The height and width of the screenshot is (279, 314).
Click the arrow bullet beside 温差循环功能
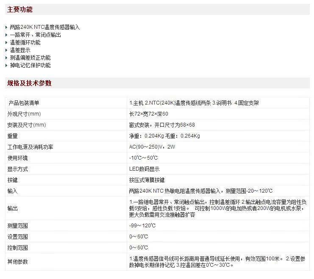coord(6,43)
